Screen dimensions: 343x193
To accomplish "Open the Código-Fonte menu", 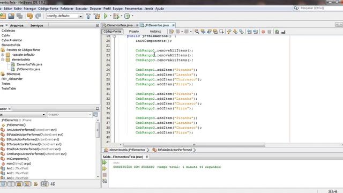I will tap(48, 9).
